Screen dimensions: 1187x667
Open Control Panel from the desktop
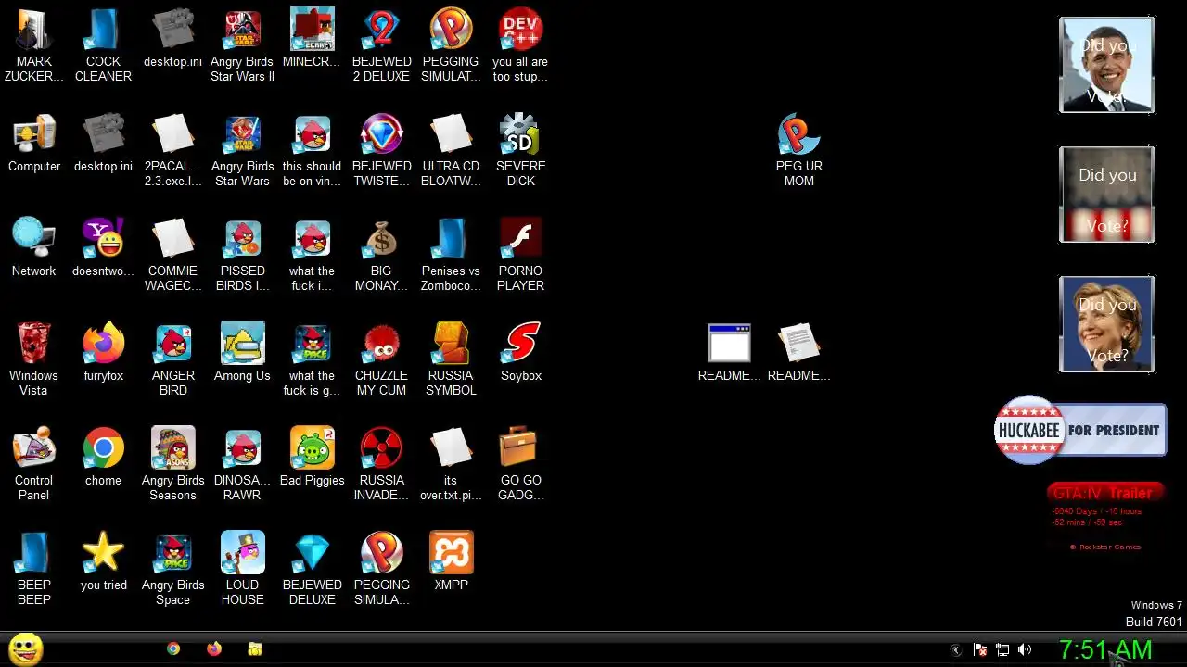(x=34, y=465)
